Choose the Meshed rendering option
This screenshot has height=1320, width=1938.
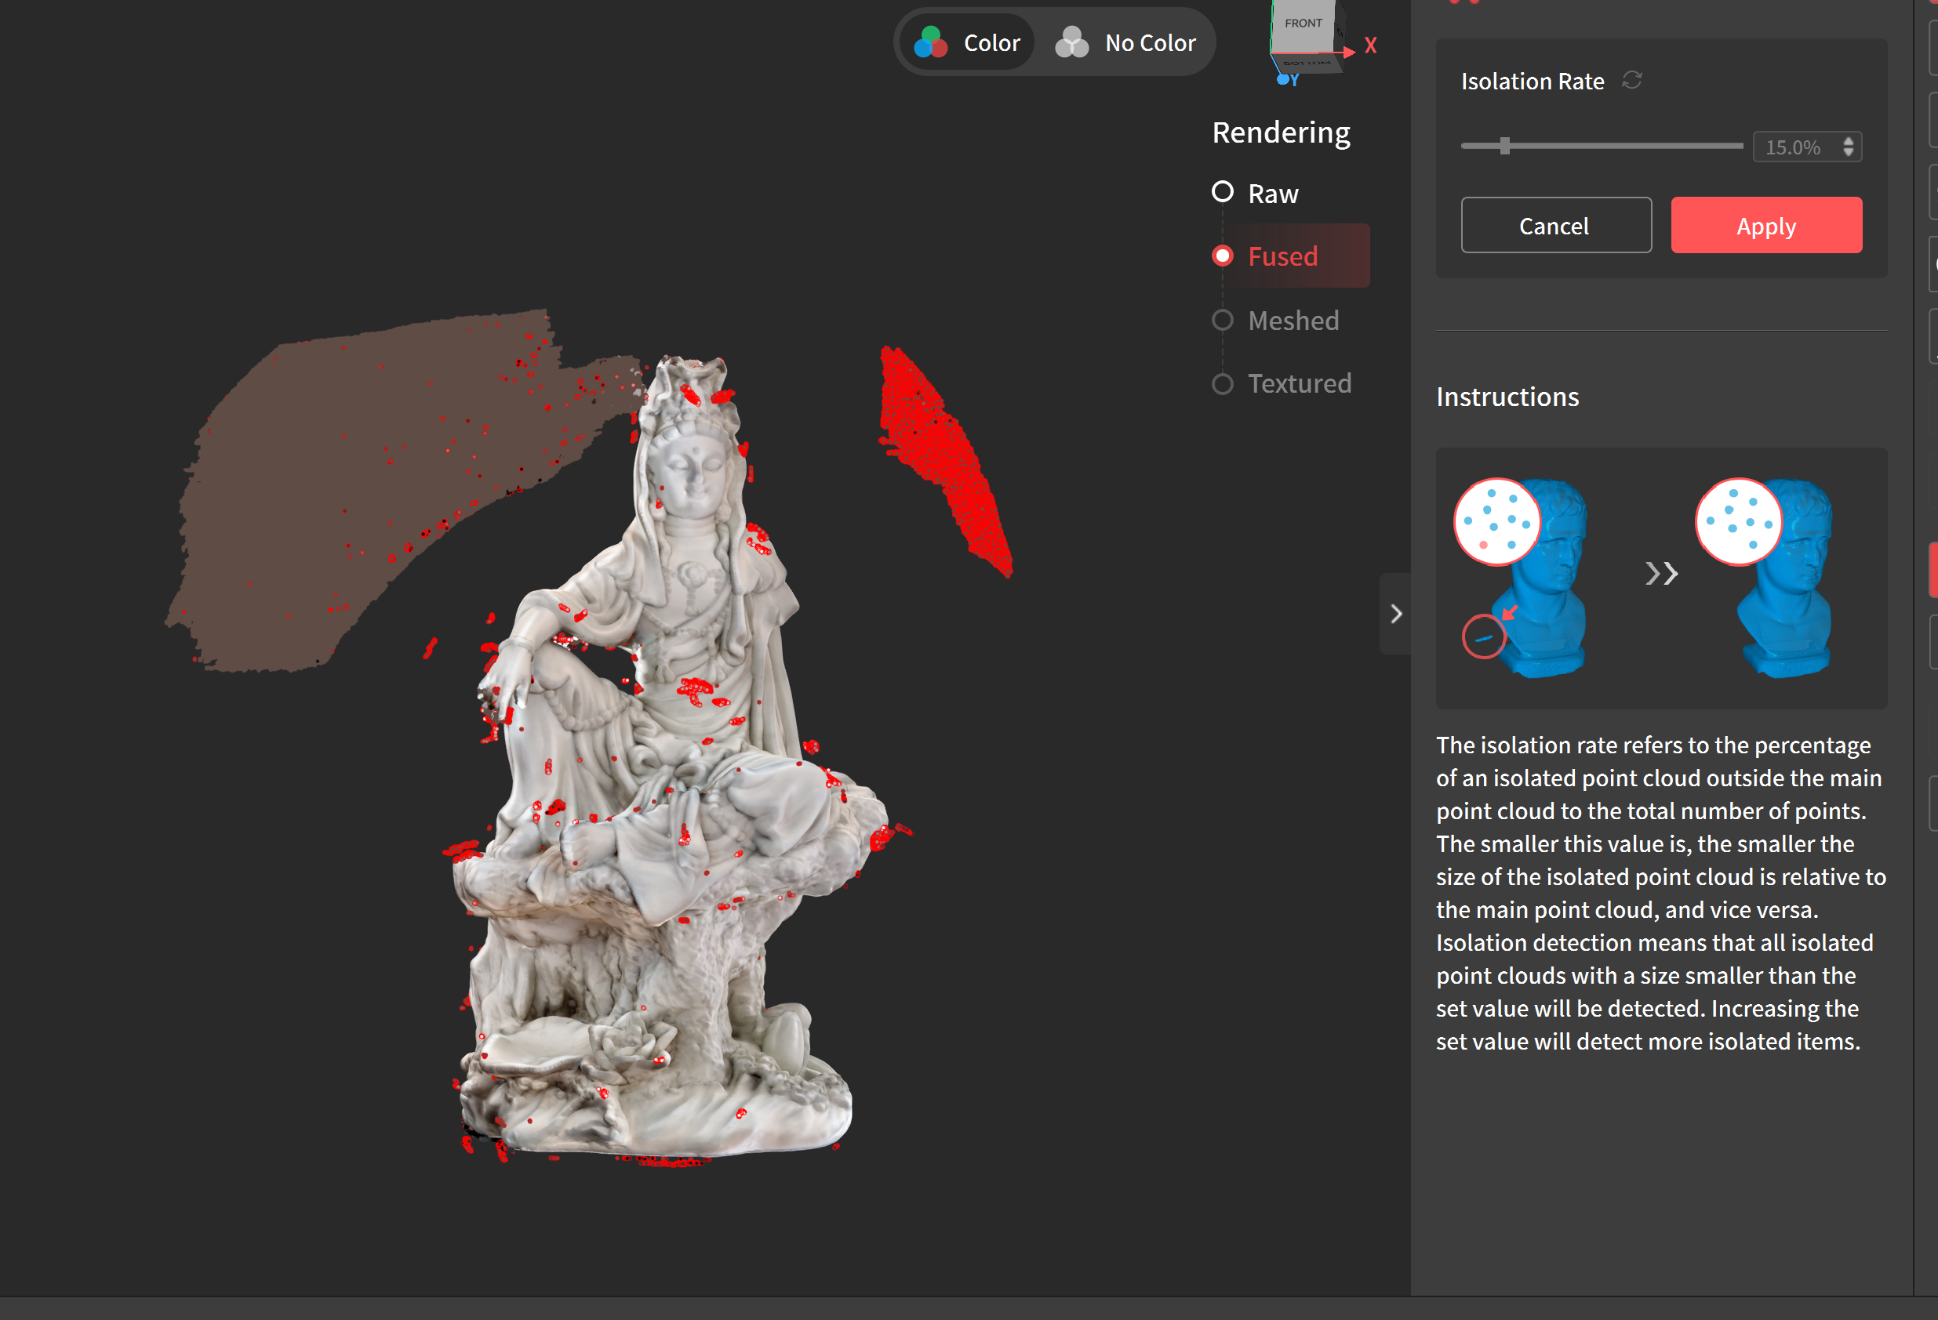1224,320
